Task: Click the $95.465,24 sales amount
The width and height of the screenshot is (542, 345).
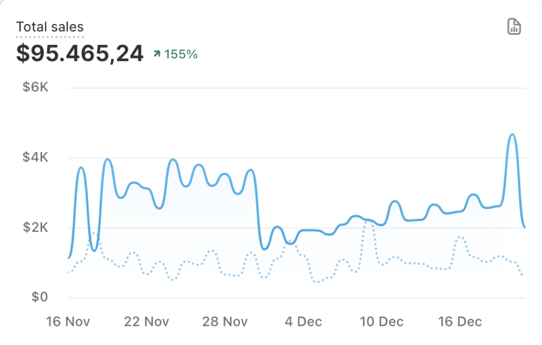Action: [80, 54]
